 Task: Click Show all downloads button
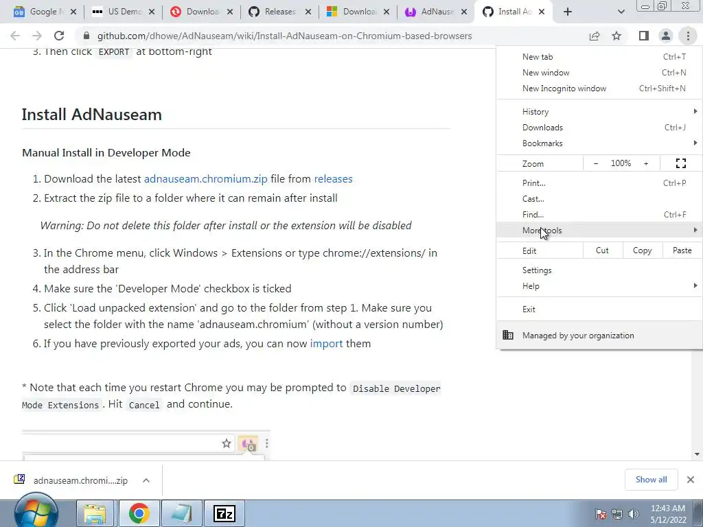(x=651, y=480)
